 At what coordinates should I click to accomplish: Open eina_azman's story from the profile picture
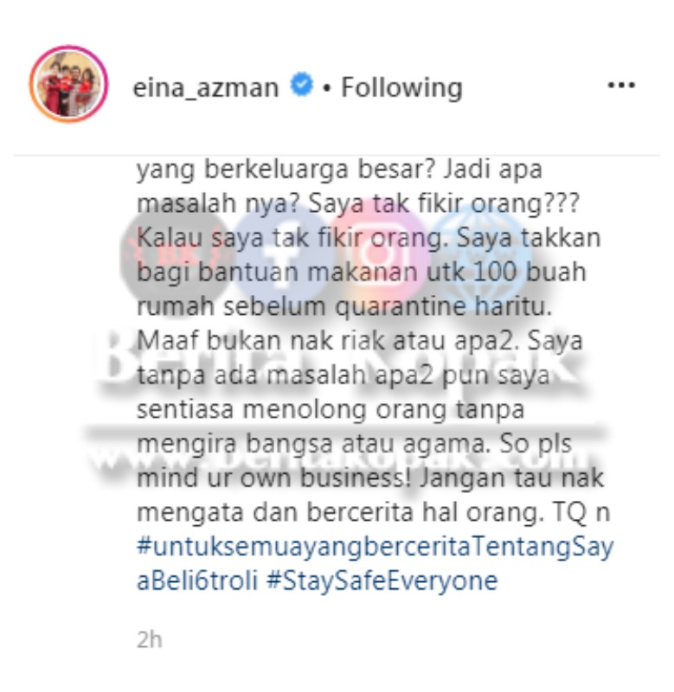pos(69,84)
